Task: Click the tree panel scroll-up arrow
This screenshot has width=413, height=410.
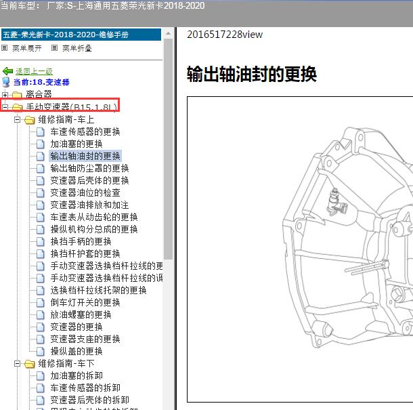Action: pyautogui.click(x=168, y=34)
